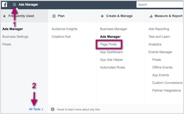Image resolution: width=184 pixels, height=114 pixels.
Task: Open Custom Conversions
Action: pyautogui.click(x=167, y=83)
